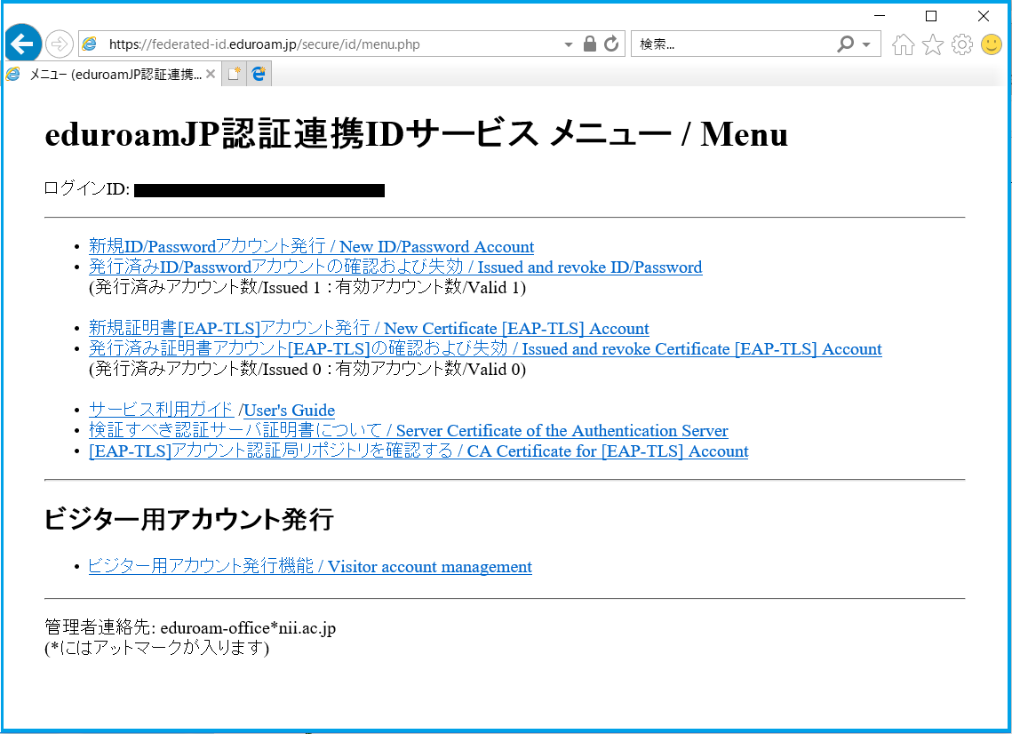Click the eduroam-office*nii.ac.jp contact text
Image resolution: width=1012 pixels, height=734 pixels.
click(249, 627)
